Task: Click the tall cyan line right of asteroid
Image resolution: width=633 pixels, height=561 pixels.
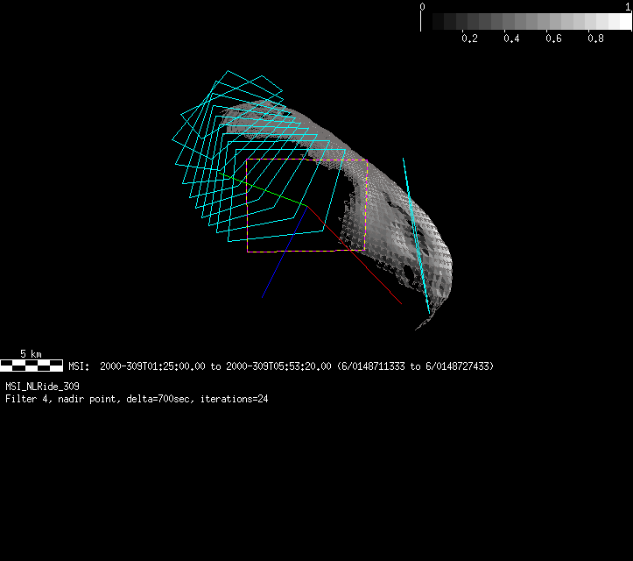Action: [x=415, y=232]
